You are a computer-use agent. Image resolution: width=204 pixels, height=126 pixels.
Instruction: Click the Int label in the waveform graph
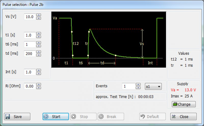[x=150, y=63]
